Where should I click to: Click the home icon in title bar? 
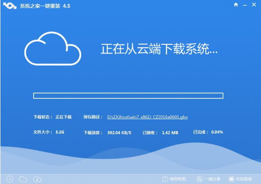pyautogui.click(x=236, y=5)
